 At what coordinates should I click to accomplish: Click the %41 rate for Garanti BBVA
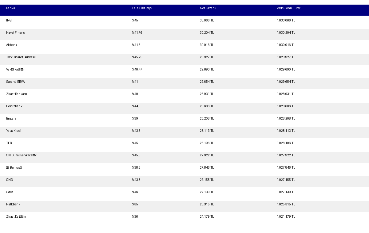tap(135, 82)
